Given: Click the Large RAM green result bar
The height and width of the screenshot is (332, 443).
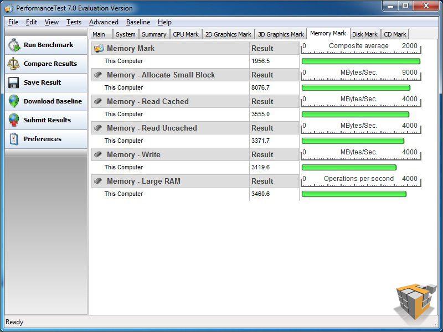Looking at the screenshot, I should pos(354,194).
